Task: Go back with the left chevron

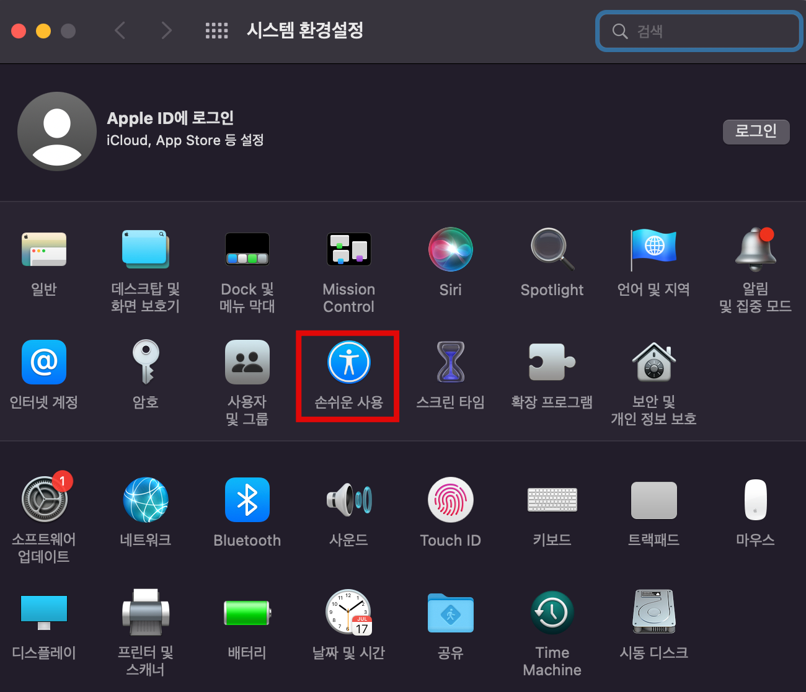Action: (x=120, y=30)
